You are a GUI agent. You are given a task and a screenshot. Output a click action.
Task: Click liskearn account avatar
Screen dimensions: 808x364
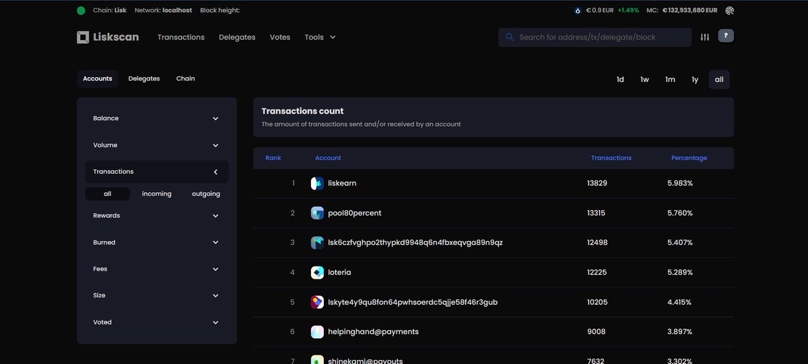317,183
